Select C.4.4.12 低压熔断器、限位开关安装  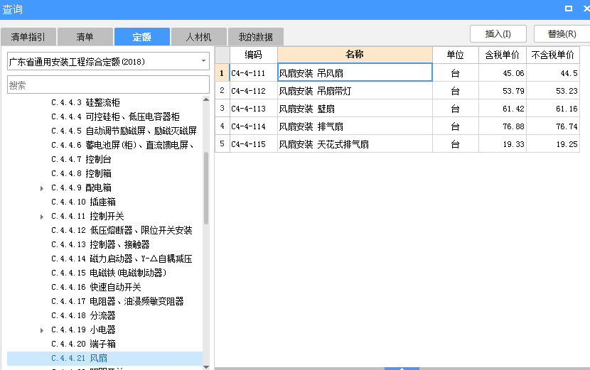pos(122,230)
